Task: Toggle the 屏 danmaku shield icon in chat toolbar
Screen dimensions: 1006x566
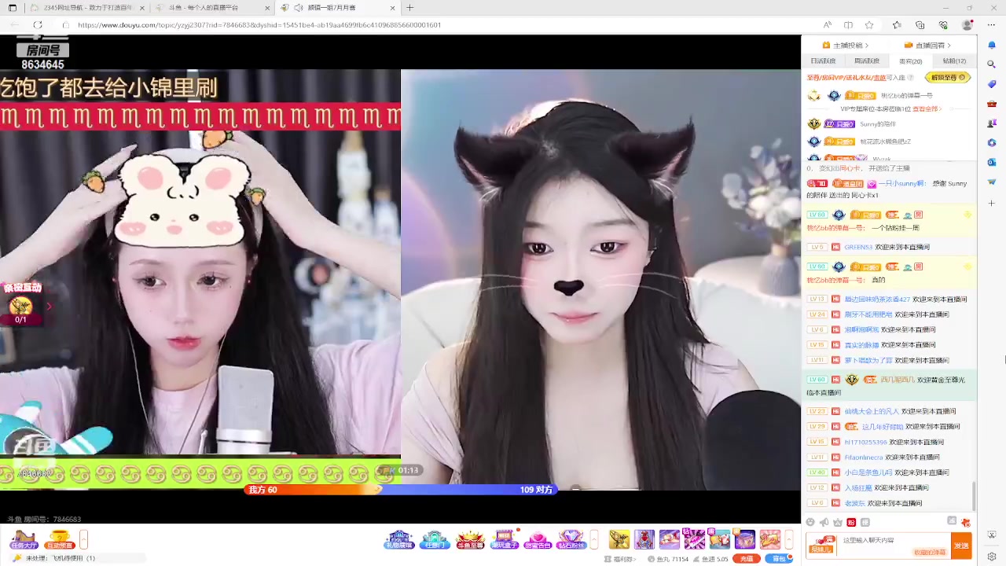Action: (865, 522)
